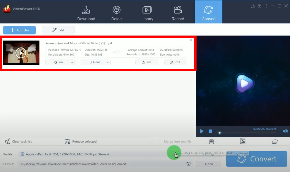Click the image preview icon near the folder icon
Viewport: 290px width, 172px height.
click(x=243, y=141)
